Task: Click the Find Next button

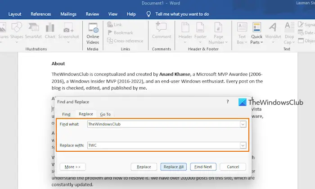Action: 203,167
